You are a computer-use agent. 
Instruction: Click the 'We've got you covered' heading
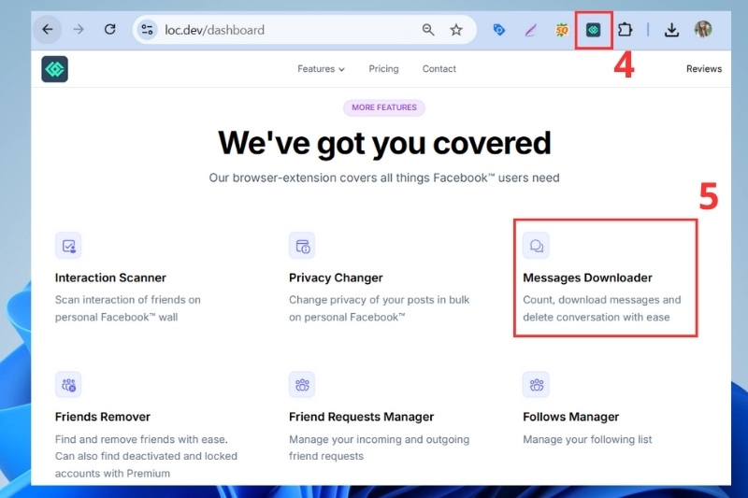click(384, 143)
